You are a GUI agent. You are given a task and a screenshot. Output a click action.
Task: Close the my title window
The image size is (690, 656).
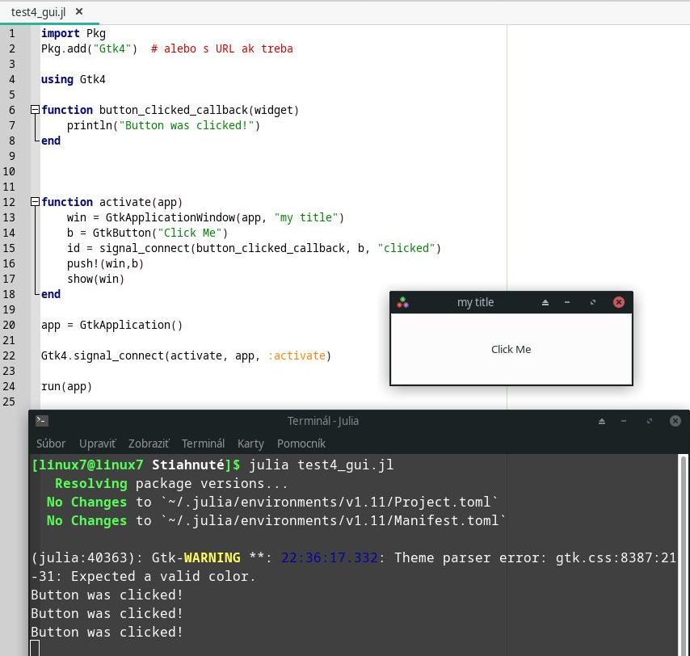coord(619,302)
